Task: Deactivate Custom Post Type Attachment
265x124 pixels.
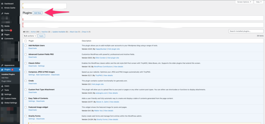Action: 33,92
